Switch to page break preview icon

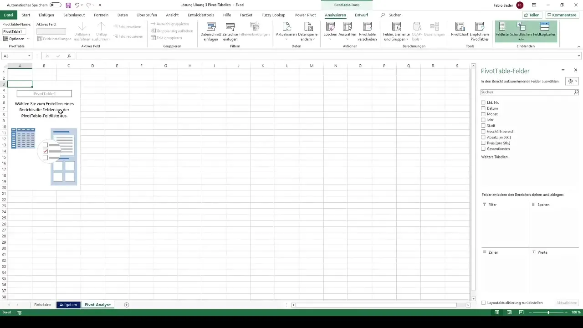521,313
